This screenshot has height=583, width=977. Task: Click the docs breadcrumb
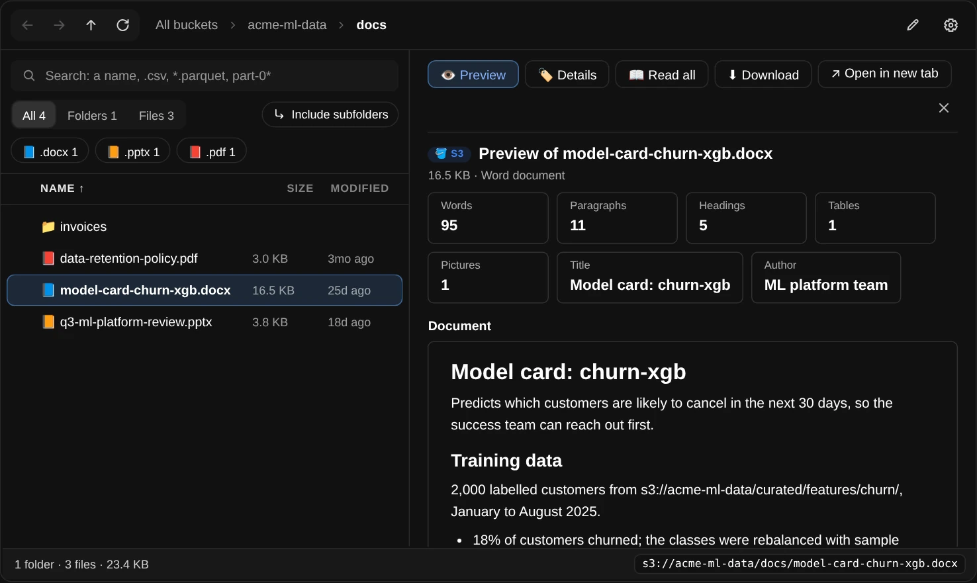point(371,25)
